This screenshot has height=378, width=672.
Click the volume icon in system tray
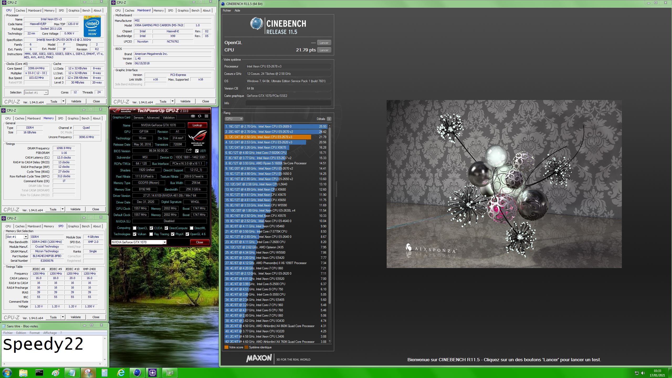643,373
